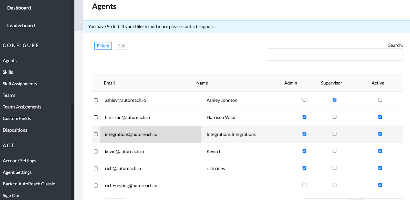Enable Admin for rich+testing@autoreach.io
Screen dimensions: 410x200
click(304, 185)
